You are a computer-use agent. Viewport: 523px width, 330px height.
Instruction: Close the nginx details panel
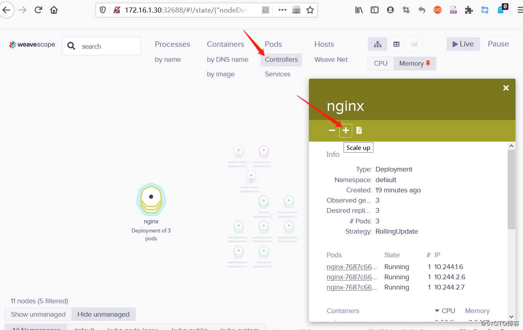coord(506,88)
